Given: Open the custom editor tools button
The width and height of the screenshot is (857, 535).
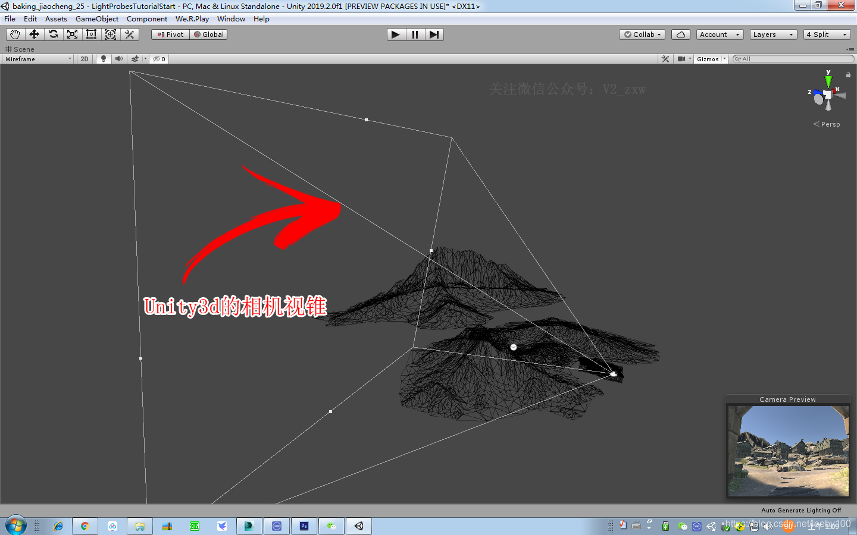Looking at the screenshot, I should coord(129,34).
